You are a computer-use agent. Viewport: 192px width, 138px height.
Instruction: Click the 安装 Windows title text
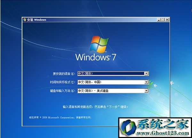coord(36,20)
